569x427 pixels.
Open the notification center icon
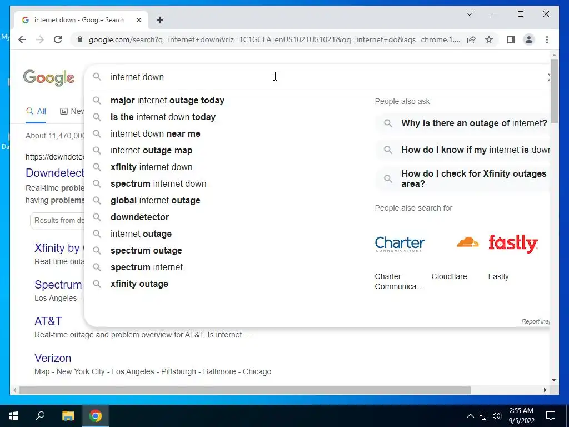click(x=551, y=416)
